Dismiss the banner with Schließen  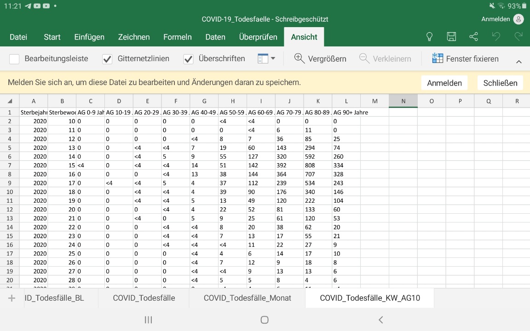pyautogui.click(x=500, y=83)
